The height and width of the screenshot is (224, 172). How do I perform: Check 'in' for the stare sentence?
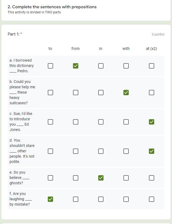(101, 151)
